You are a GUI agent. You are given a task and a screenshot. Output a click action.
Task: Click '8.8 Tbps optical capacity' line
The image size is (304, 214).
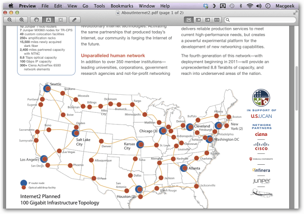tap(38, 57)
